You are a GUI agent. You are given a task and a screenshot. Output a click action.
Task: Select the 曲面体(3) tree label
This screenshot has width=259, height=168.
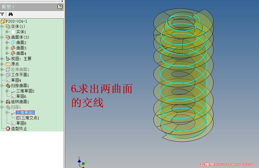click(x=20, y=37)
